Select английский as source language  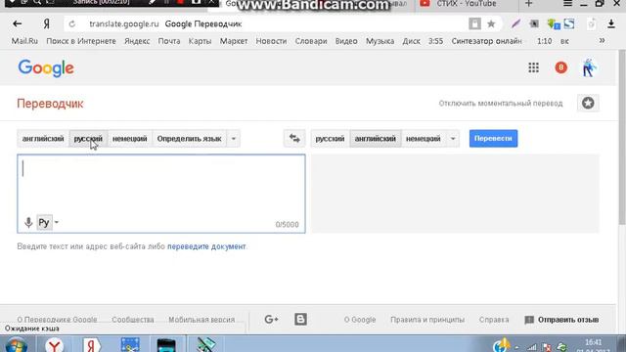(x=43, y=139)
